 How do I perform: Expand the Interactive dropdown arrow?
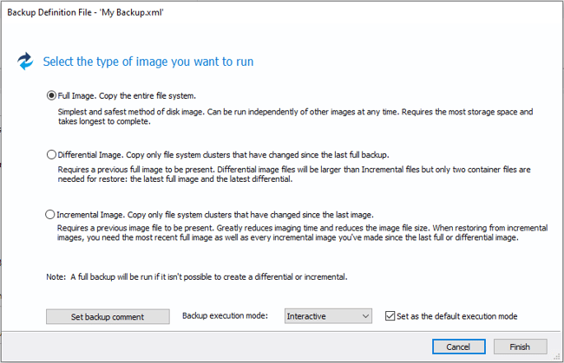click(x=364, y=316)
